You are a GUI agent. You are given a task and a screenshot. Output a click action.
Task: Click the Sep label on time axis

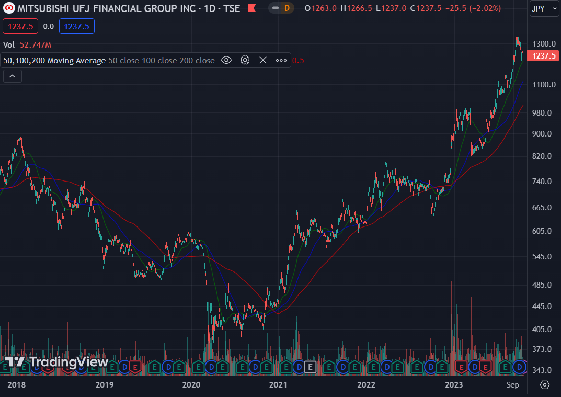(513, 385)
